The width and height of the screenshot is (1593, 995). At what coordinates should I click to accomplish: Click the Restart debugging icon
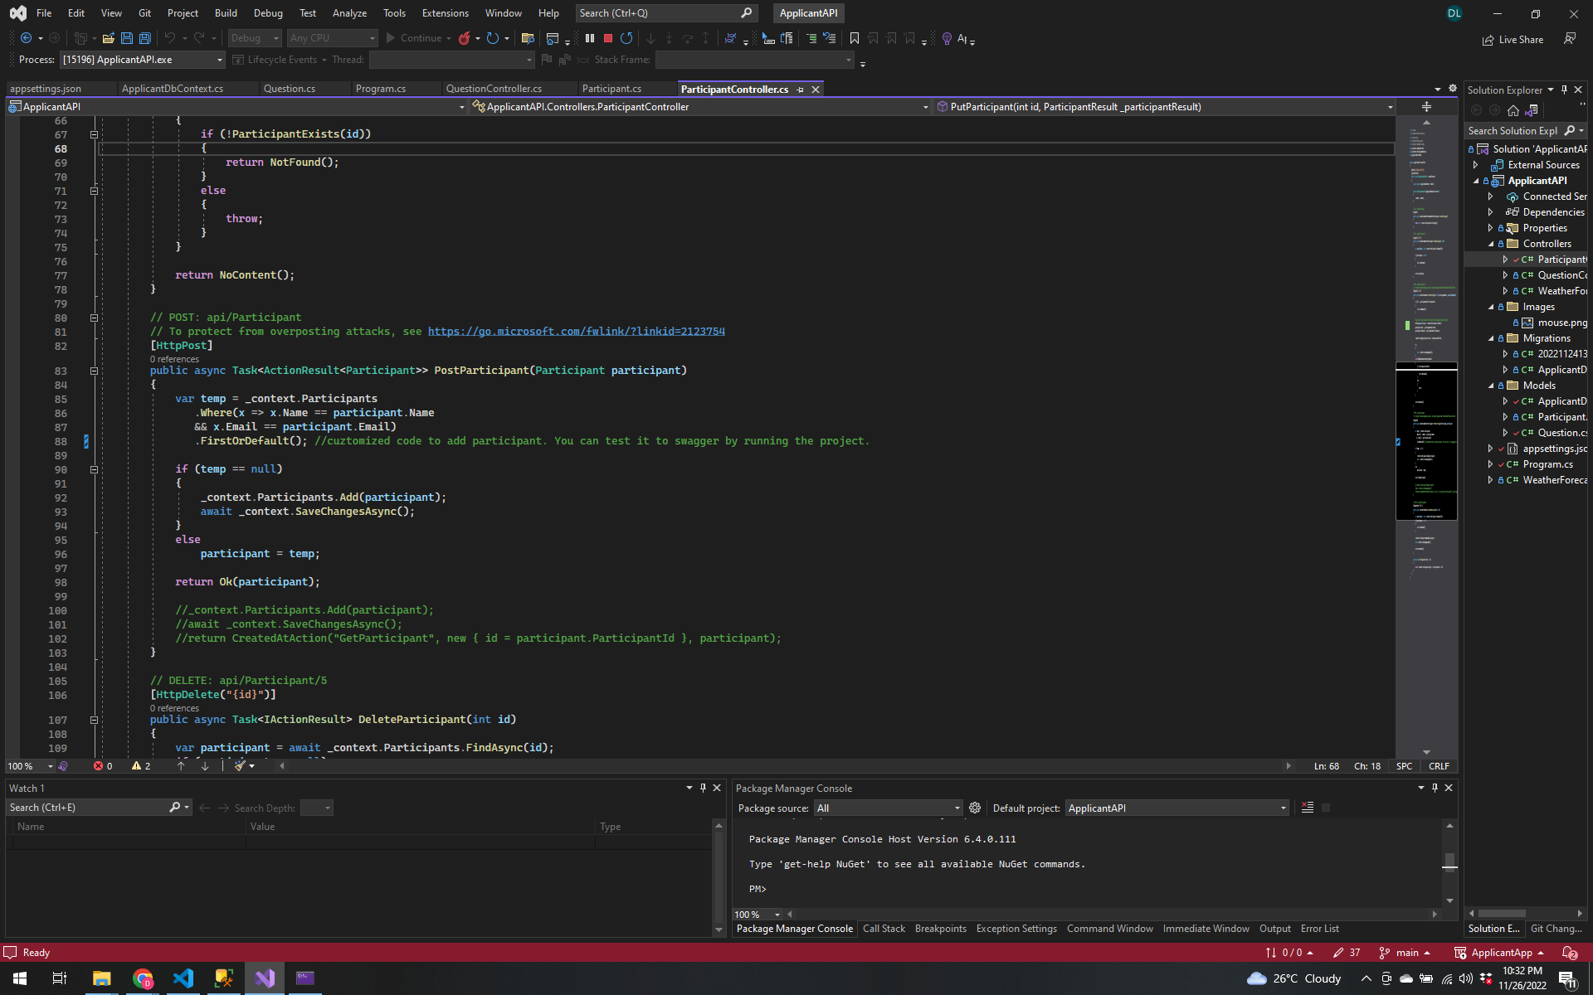[626, 38]
